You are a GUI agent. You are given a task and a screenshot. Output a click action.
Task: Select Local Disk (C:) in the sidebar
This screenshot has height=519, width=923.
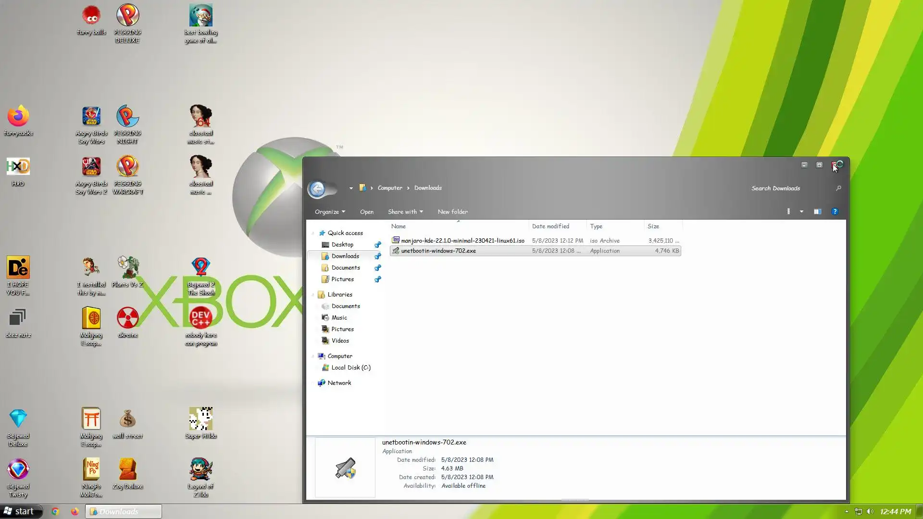point(350,368)
